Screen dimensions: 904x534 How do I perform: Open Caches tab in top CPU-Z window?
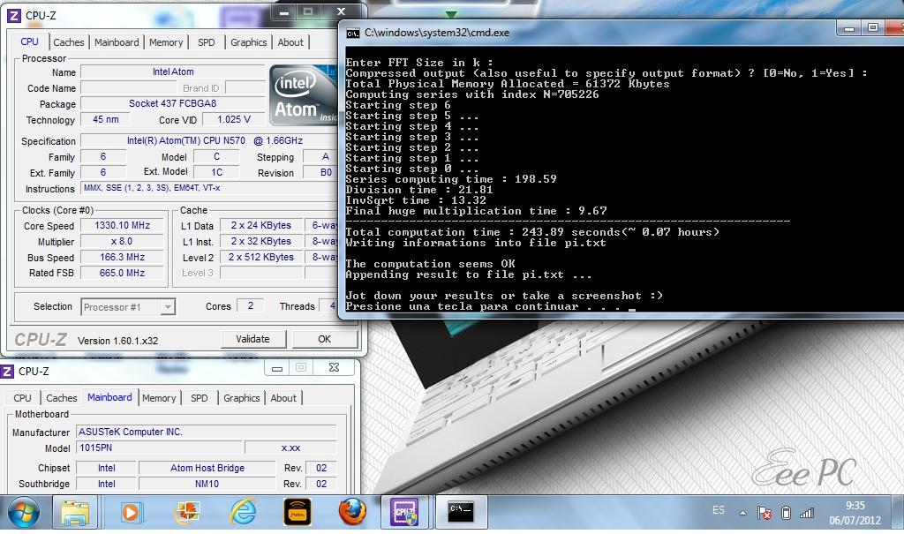69,42
